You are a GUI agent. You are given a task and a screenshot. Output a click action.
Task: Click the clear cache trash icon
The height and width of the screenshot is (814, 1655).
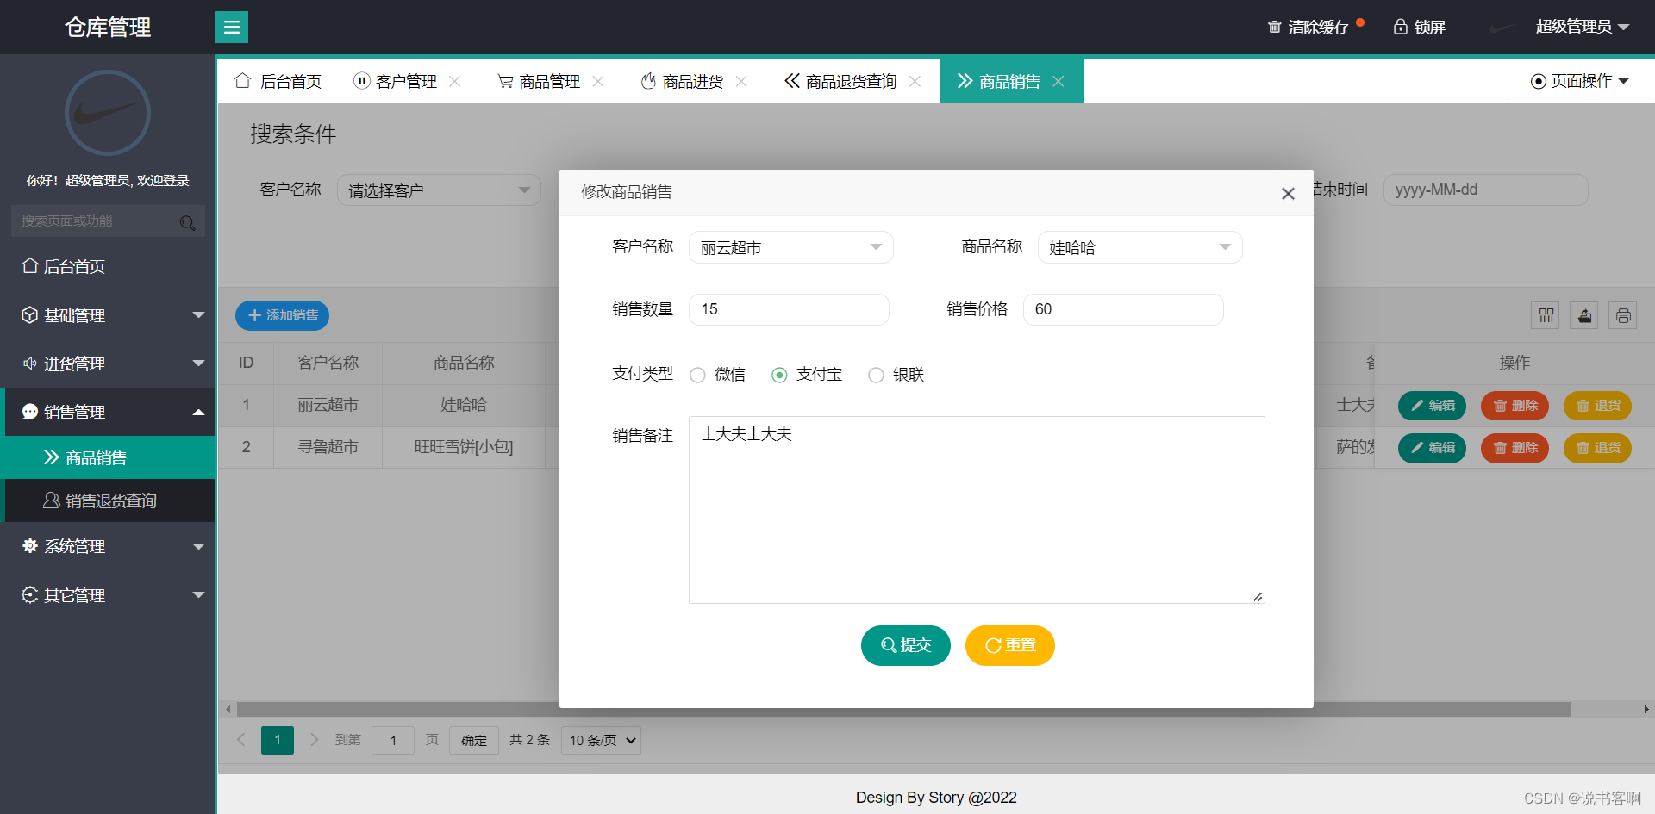(x=1274, y=27)
